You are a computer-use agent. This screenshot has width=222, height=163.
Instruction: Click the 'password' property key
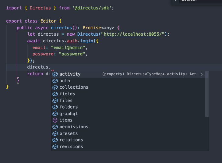(43, 54)
